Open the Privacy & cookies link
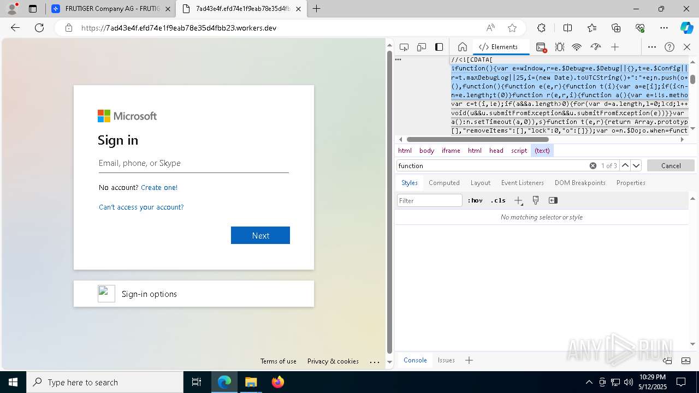 tap(333, 361)
